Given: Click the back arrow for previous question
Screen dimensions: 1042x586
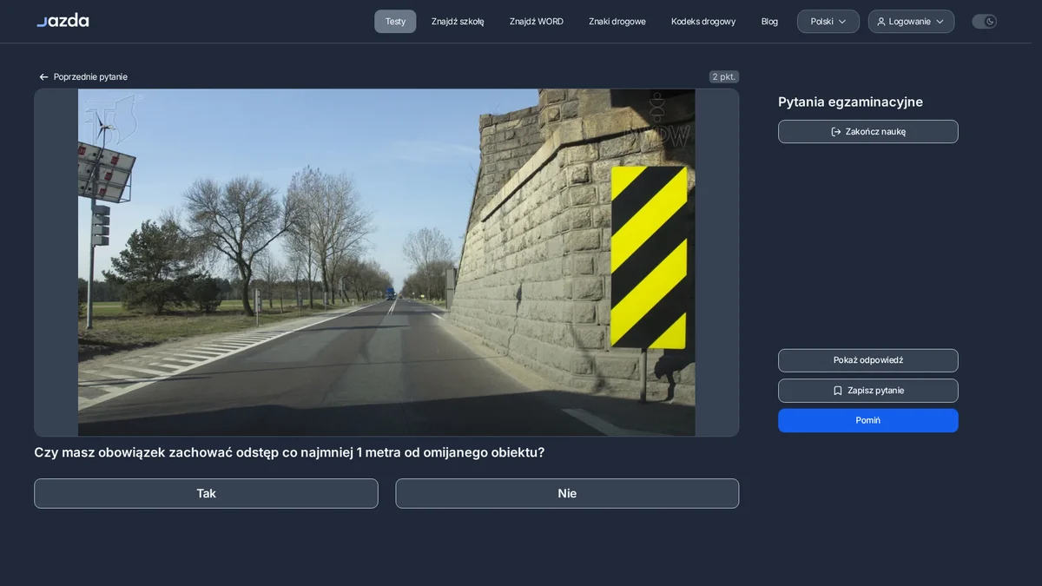Looking at the screenshot, I should pyautogui.click(x=43, y=77).
